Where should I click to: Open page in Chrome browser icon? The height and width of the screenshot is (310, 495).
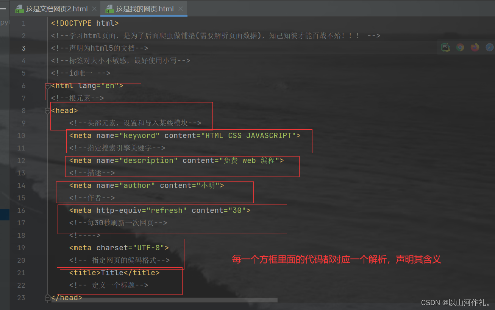[x=460, y=47]
